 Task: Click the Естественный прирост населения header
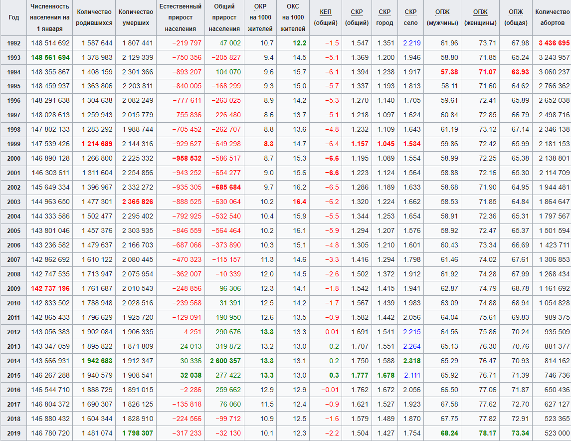(180, 17)
